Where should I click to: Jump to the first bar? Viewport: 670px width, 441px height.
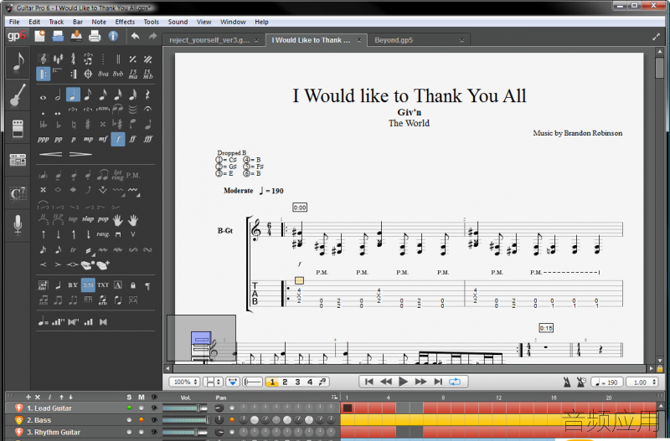click(x=369, y=382)
